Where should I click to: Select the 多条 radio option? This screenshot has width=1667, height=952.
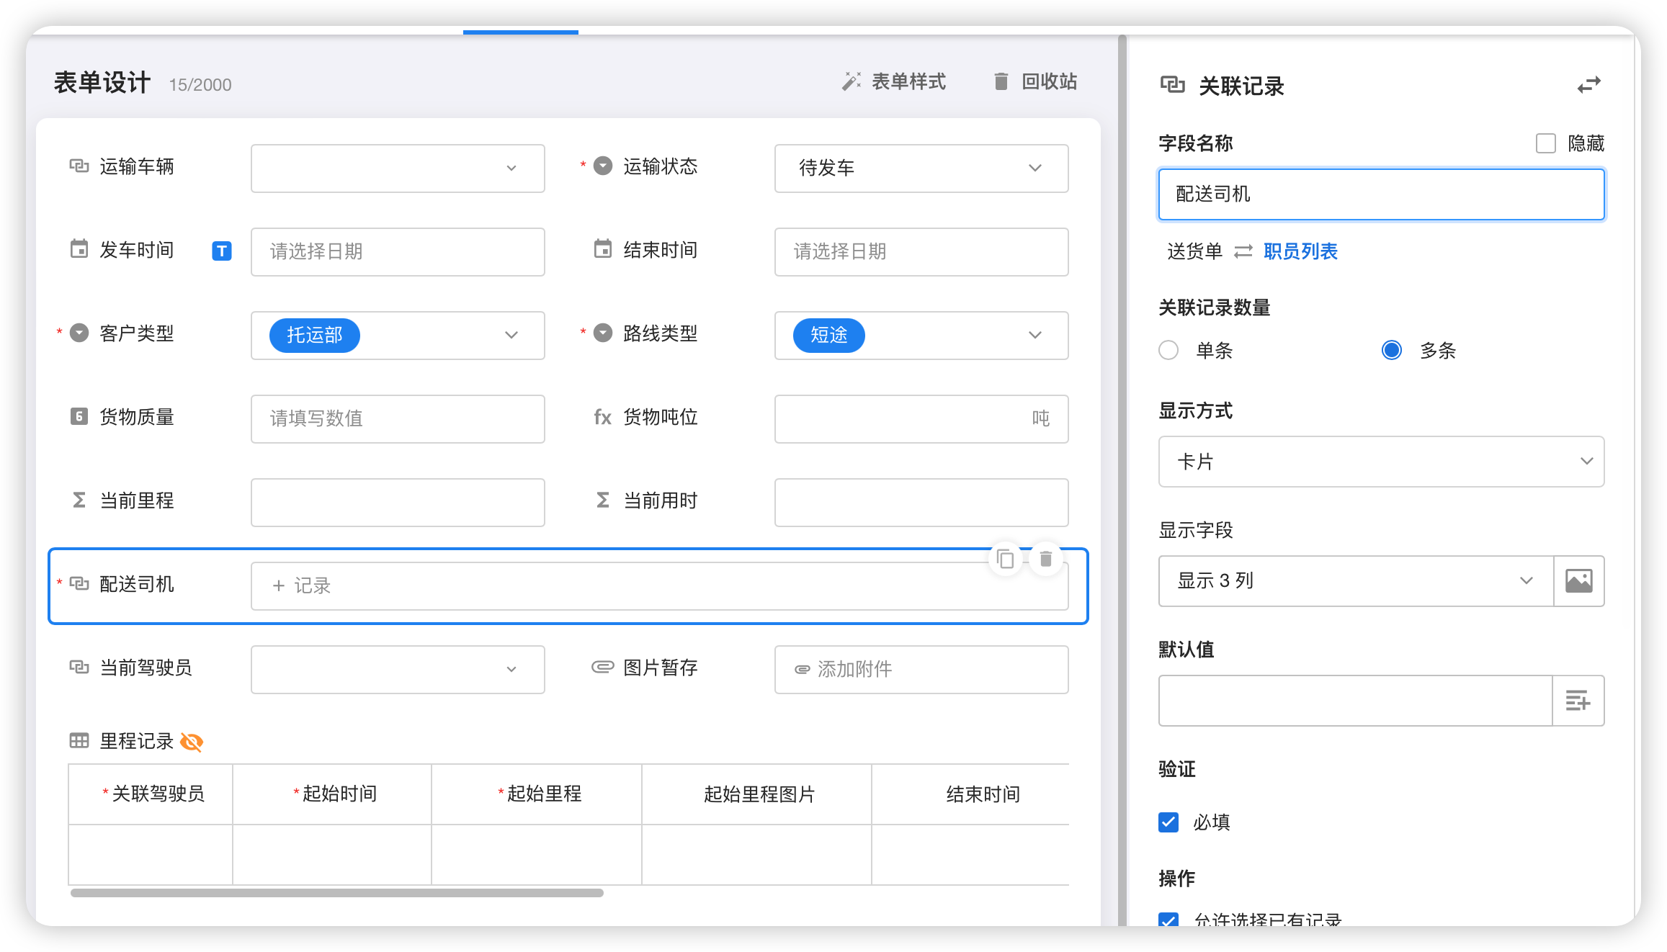tap(1392, 351)
